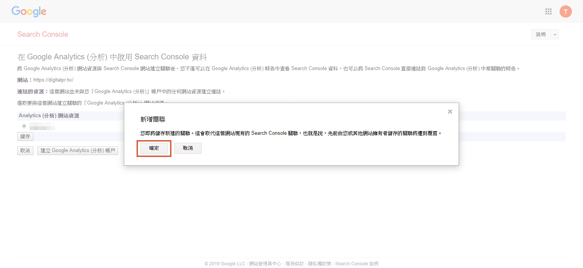Select the blurred Analytics property name
Image resolution: width=583 pixels, height=268 pixels.
pos(41,126)
